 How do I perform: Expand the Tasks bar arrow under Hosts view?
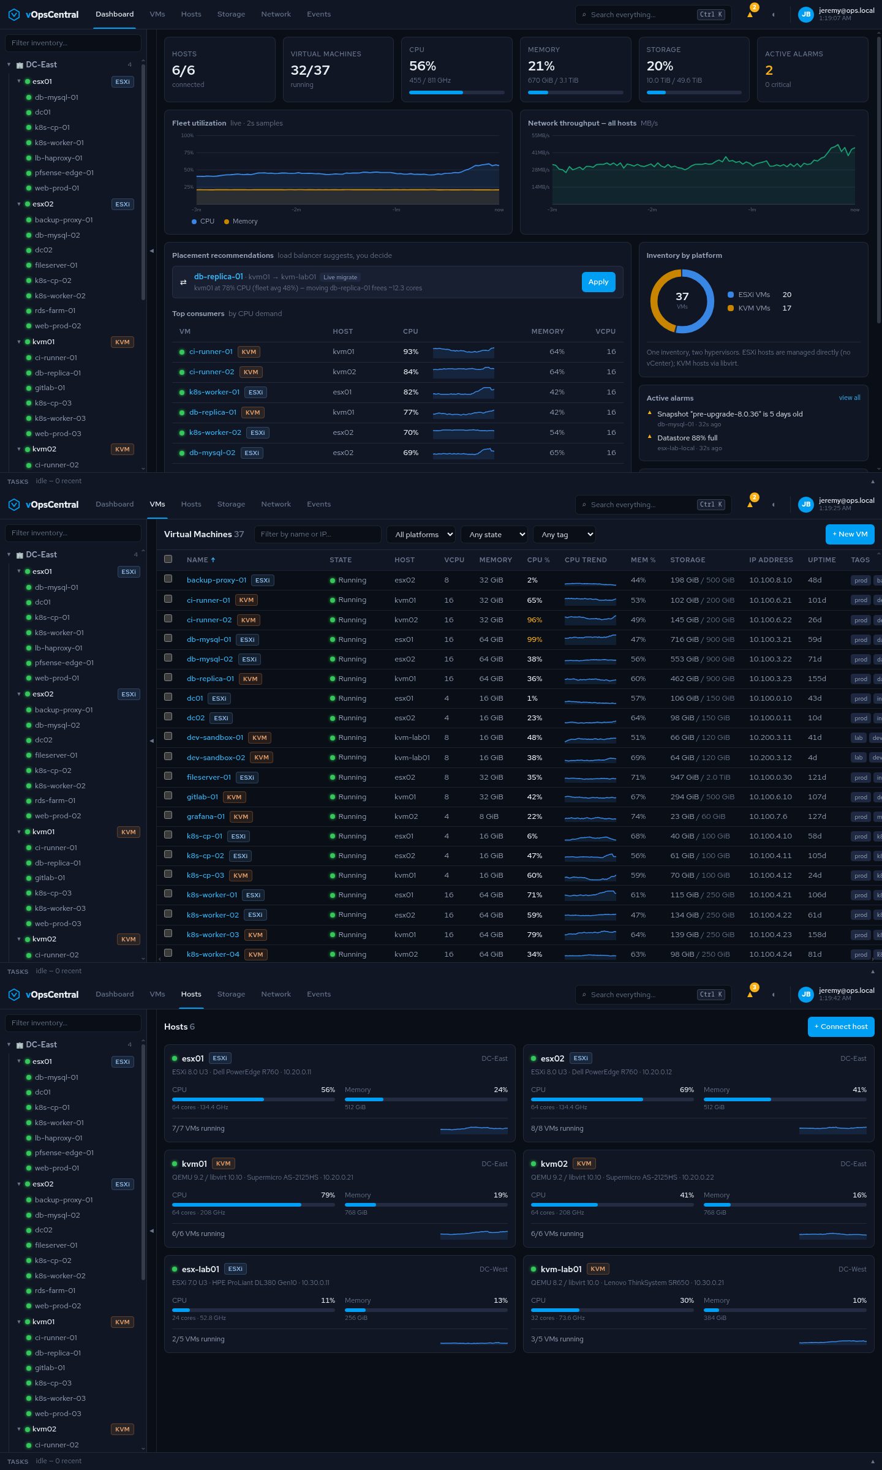(x=873, y=1461)
